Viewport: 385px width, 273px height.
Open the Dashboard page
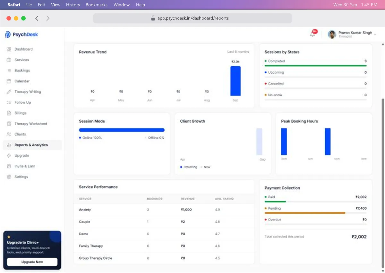click(x=23, y=49)
